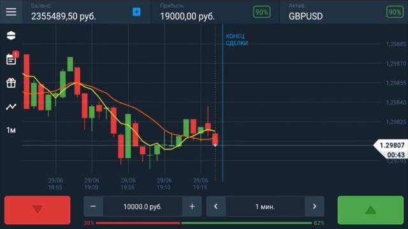The image size is (408, 229).
Task: Click the 90% badge beside profit
Action: [x=261, y=12]
